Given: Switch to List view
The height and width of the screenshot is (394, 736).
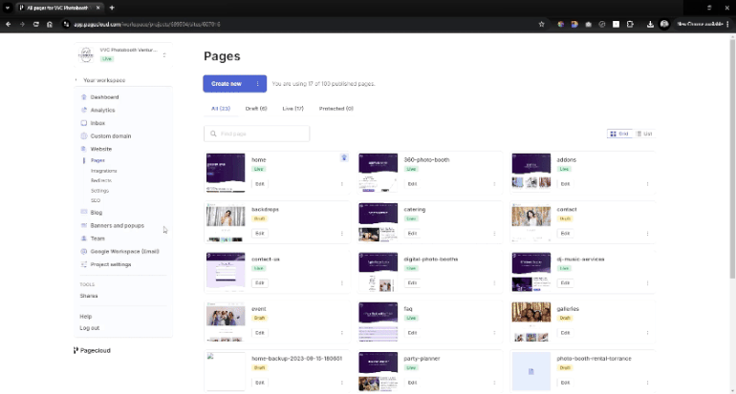Looking at the screenshot, I should (644, 134).
